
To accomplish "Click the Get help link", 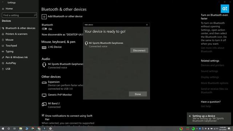I will (206, 106).
